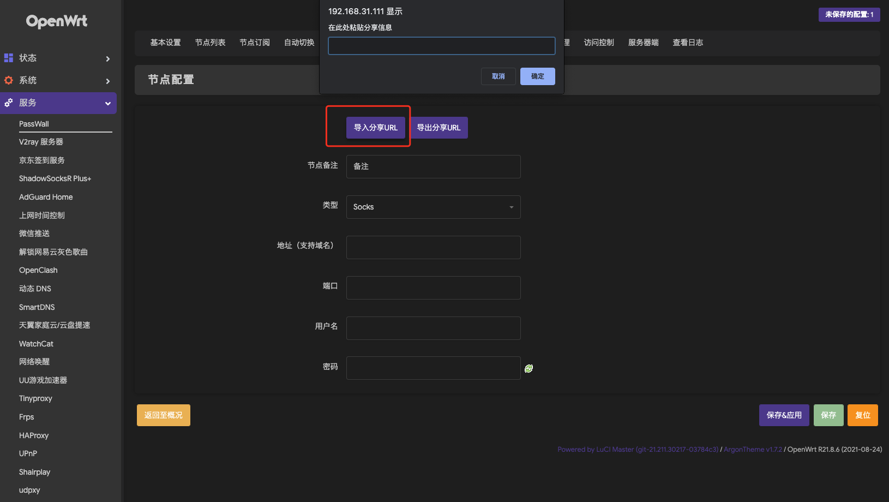The height and width of the screenshot is (502, 889).
Task: Expand the 系统 sidebar section
Action: click(107, 80)
